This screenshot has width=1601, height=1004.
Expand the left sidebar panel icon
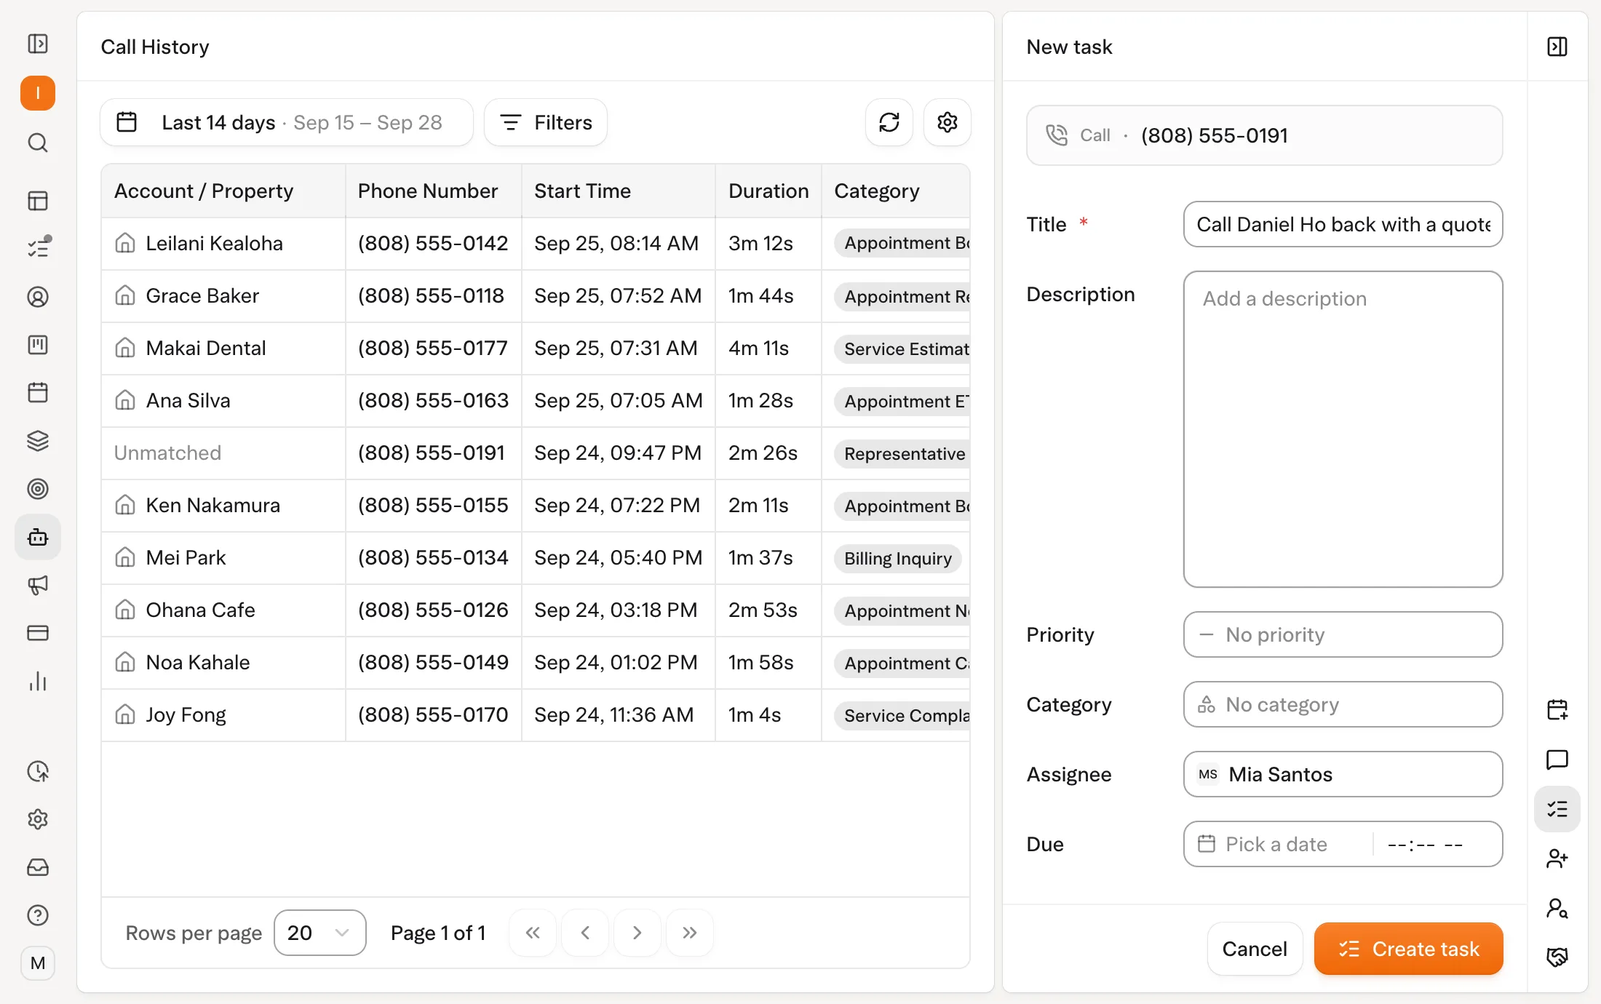[x=38, y=44]
